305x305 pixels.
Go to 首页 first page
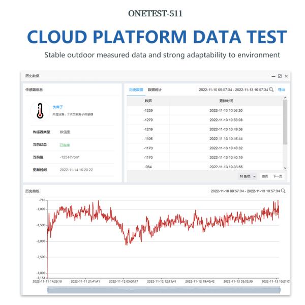[265, 176]
